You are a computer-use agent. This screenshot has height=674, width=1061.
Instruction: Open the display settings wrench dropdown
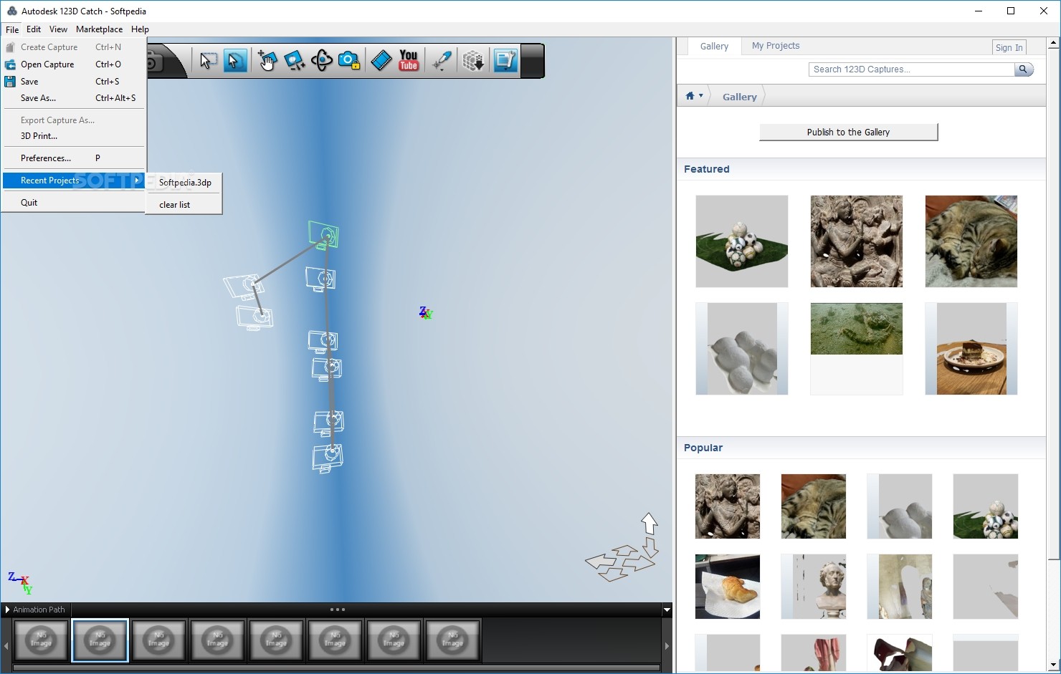[505, 61]
